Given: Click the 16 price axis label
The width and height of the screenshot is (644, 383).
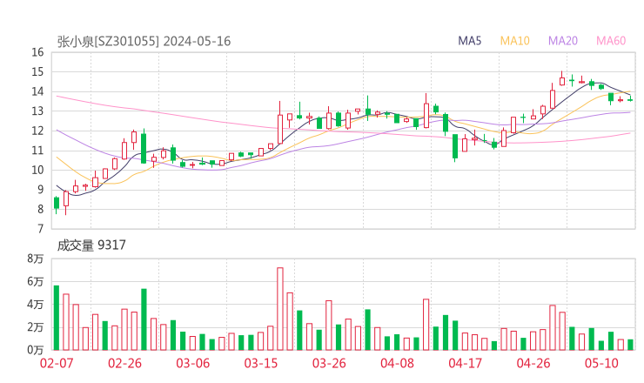Looking at the screenshot, I should 37,52.
